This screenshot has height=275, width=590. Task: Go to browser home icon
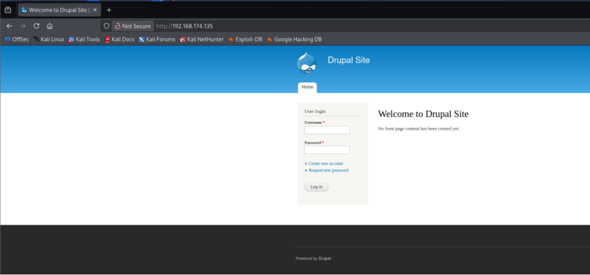[x=49, y=26]
